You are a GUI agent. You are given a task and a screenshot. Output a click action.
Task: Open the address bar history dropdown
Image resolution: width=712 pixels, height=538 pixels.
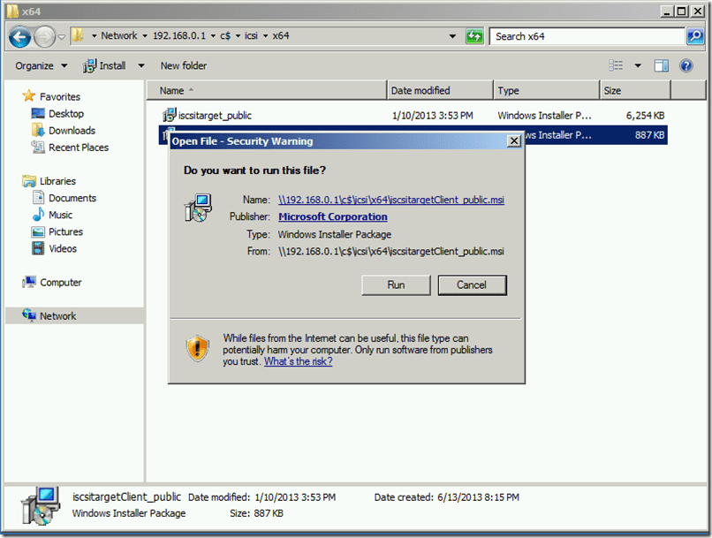pyautogui.click(x=452, y=36)
